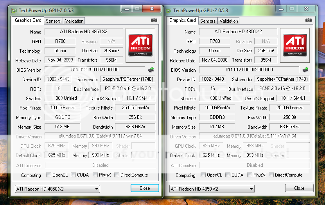
Task: Click Pixel Fillrate field in left window
Action: click(x=63, y=108)
